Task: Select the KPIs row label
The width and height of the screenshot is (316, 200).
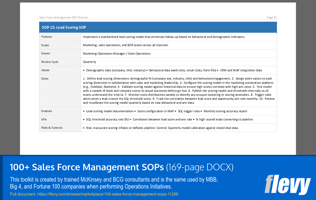Action: [44, 119]
